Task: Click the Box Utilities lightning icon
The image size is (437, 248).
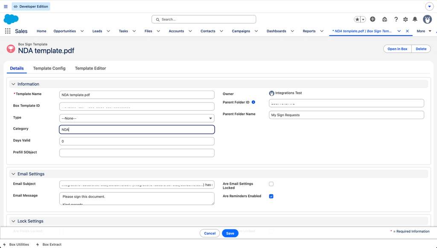Action: pyautogui.click(x=4, y=245)
